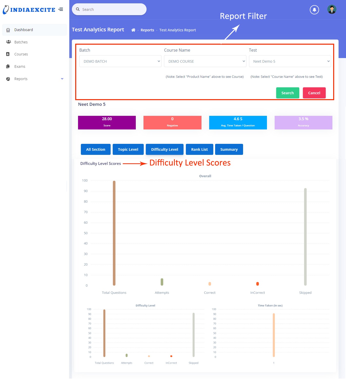Click the Courses book icon in the sidebar
The width and height of the screenshot is (346, 385).
pos(8,54)
